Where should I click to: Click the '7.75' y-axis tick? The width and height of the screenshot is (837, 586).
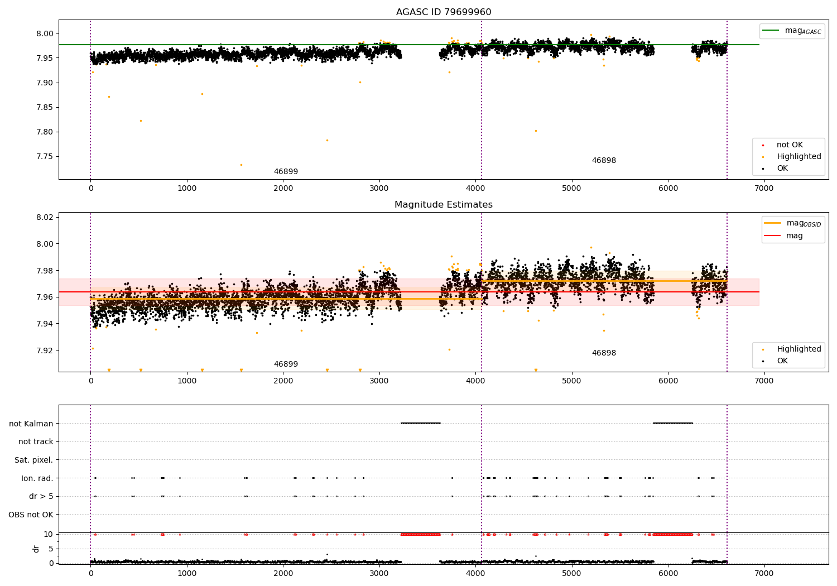(45, 157)
